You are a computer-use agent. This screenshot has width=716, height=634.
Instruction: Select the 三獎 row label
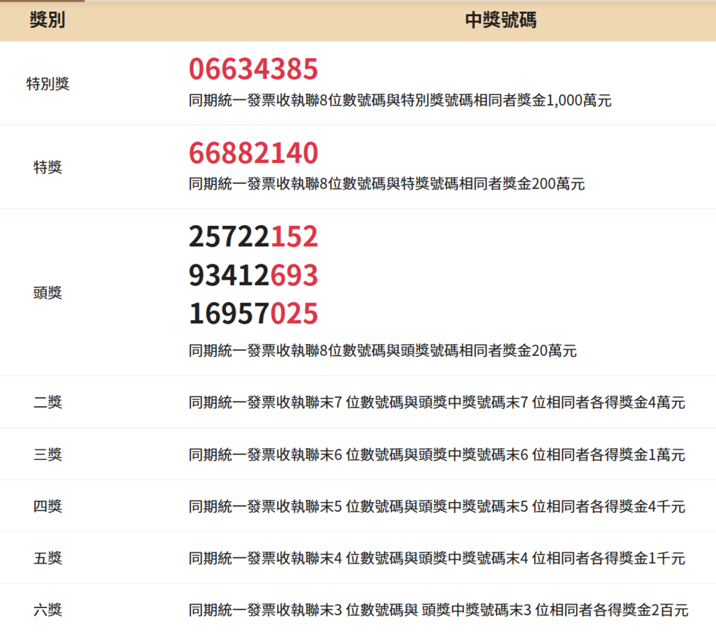click(48, 454)
